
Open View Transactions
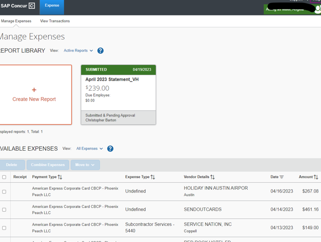pos(55,21)
